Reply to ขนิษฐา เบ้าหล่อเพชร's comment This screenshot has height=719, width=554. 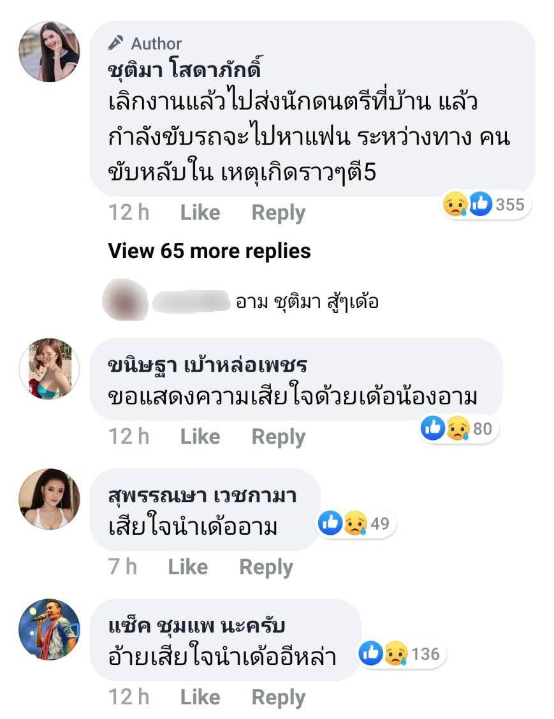[278, 437]
